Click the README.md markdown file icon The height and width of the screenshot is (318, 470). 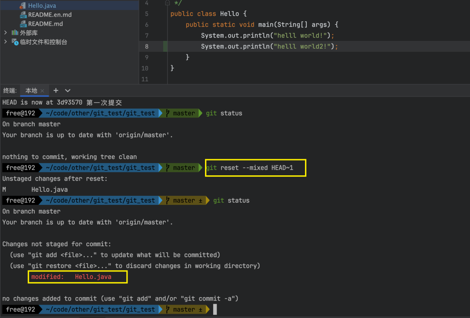(23, 23)
